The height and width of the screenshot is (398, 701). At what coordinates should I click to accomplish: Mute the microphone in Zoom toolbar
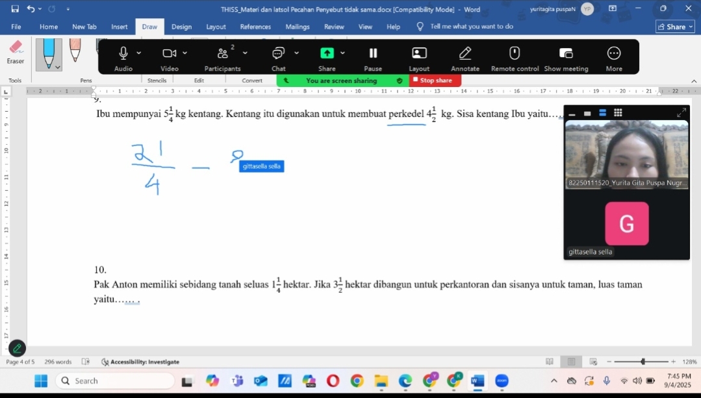(x=123, y=53)
